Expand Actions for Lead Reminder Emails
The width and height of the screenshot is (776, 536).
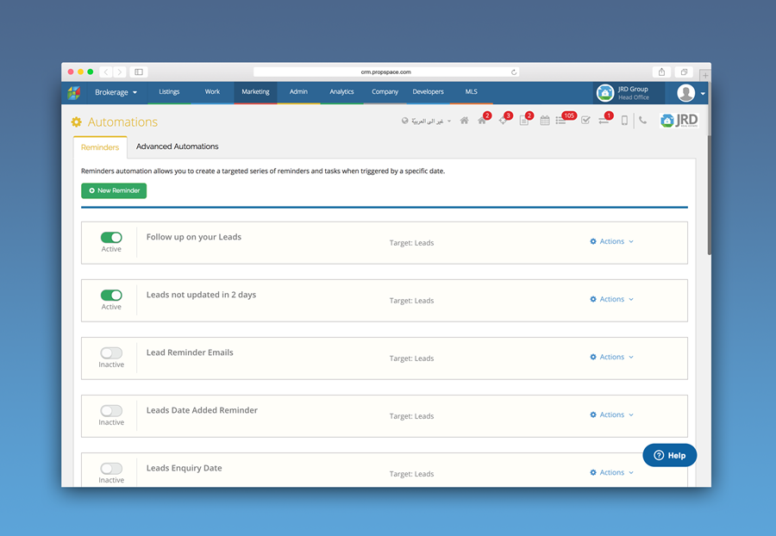611,357
